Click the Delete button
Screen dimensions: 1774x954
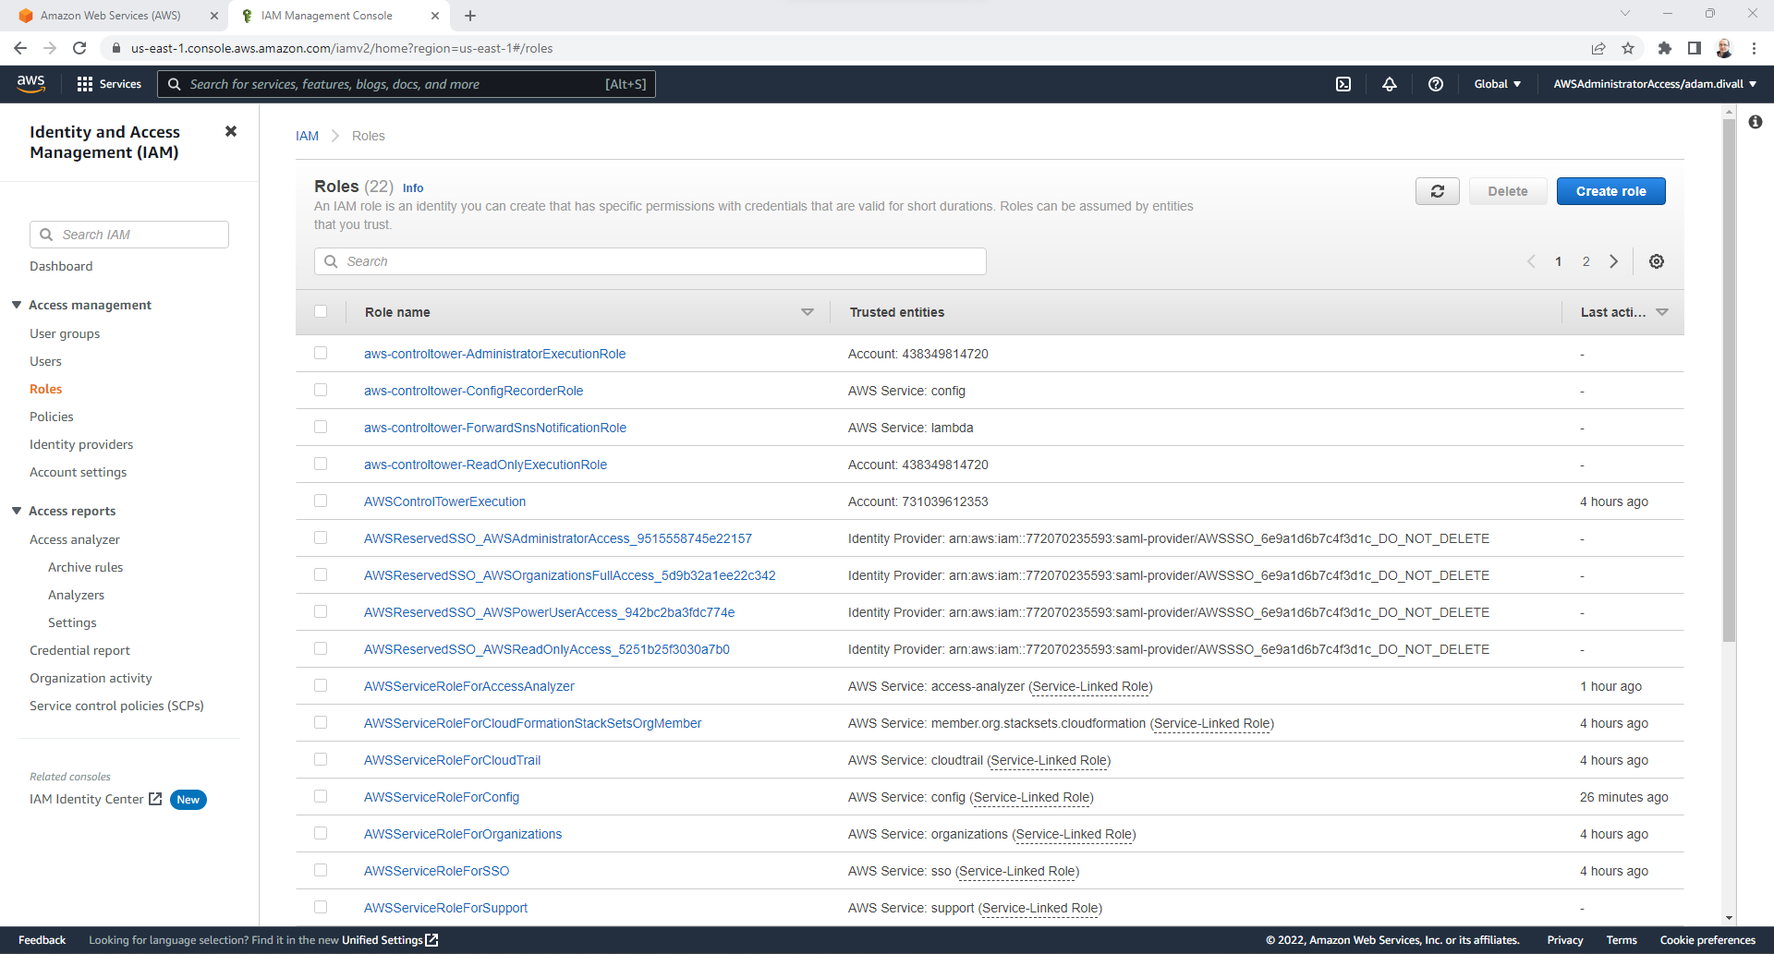(1507, 191)
